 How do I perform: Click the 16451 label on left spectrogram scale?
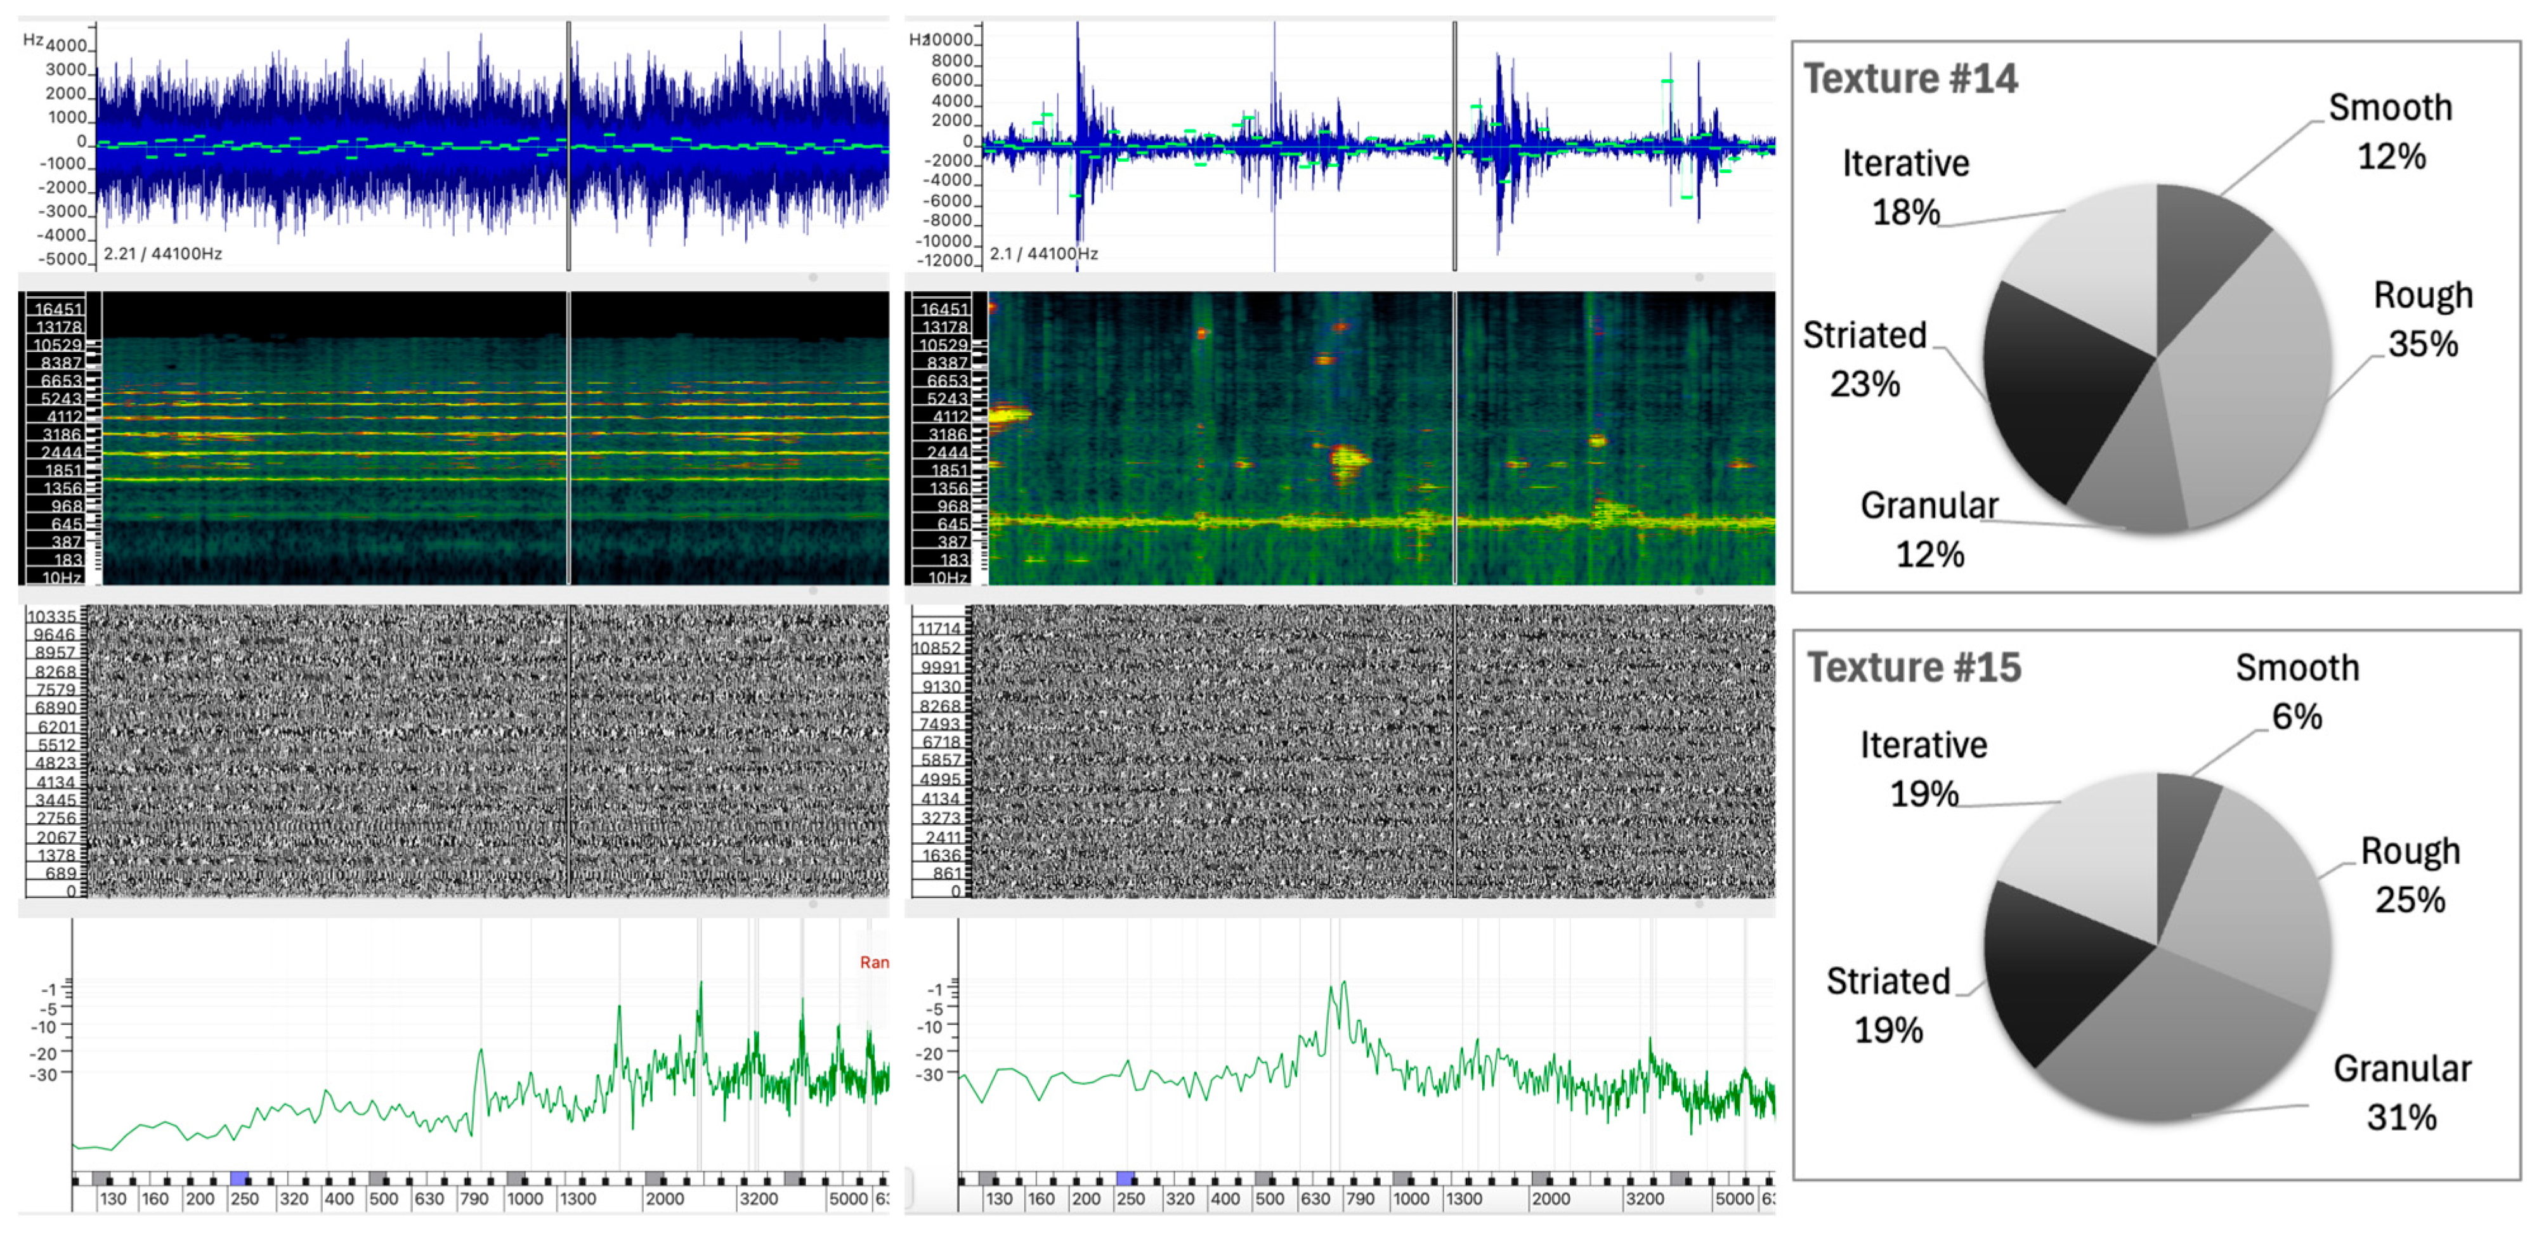click(x=58, y=309)
